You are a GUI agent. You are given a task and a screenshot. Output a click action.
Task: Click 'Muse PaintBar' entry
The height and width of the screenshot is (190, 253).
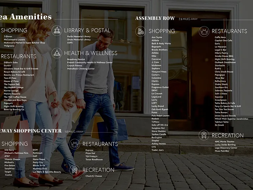222,151
